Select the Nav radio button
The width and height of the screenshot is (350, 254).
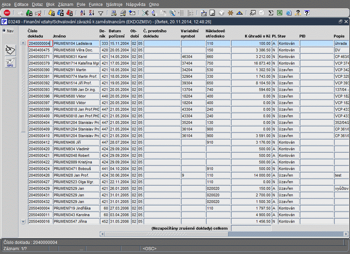click(x=4, y=31)
